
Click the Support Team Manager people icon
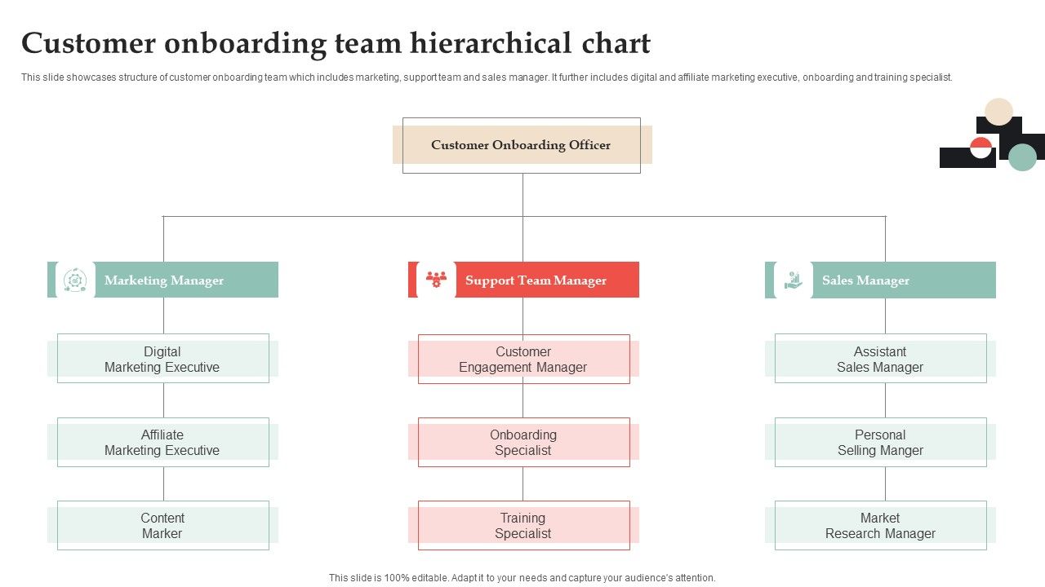click(x=436, y=280)
